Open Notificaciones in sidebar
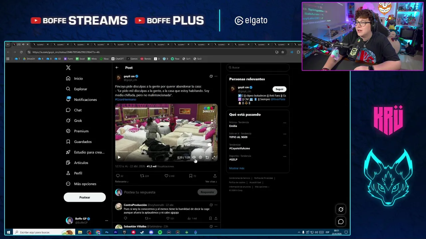The image size is (426, 239). pos(81,100)
